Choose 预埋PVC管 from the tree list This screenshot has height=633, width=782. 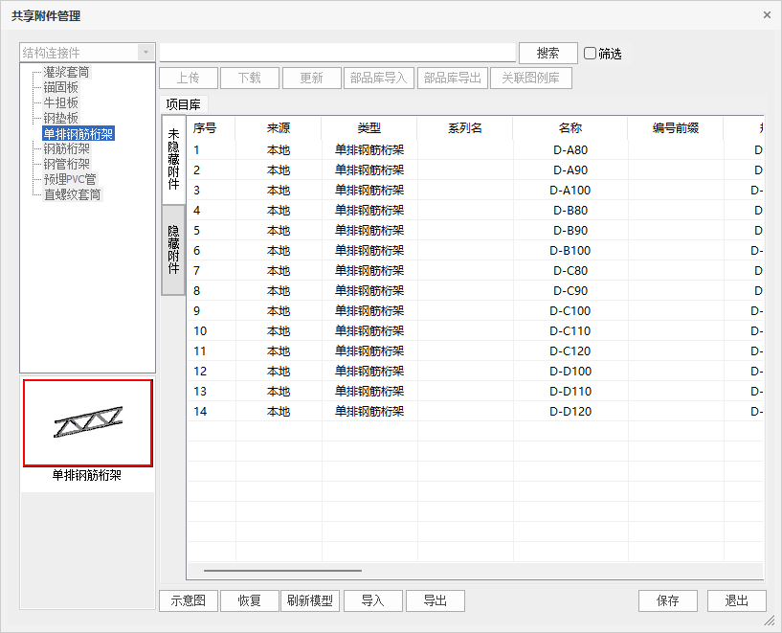[x=69, y=179]
